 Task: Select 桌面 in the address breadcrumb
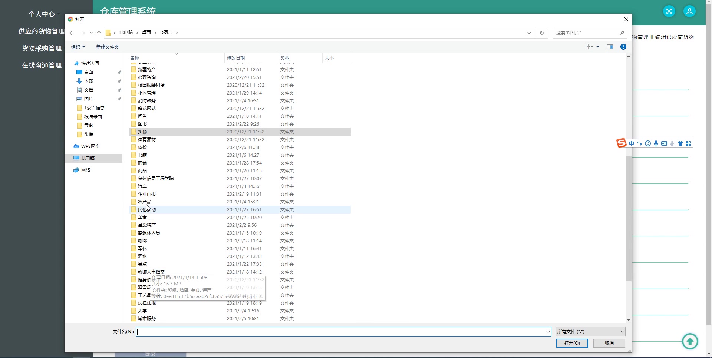click(x=146, y=33)
